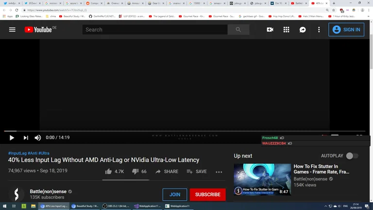The height and width of the screenshot is (210, 373).
Task: Click the search magnifier button
Action: (x=238, y=30)
